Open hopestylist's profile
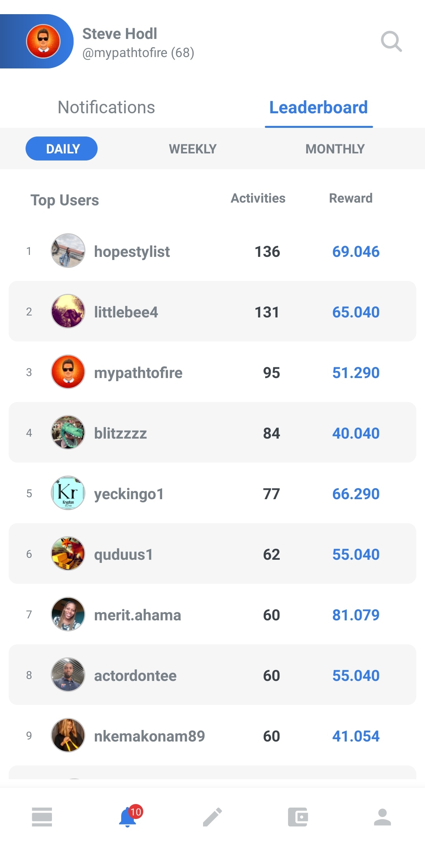 (132, 251)
